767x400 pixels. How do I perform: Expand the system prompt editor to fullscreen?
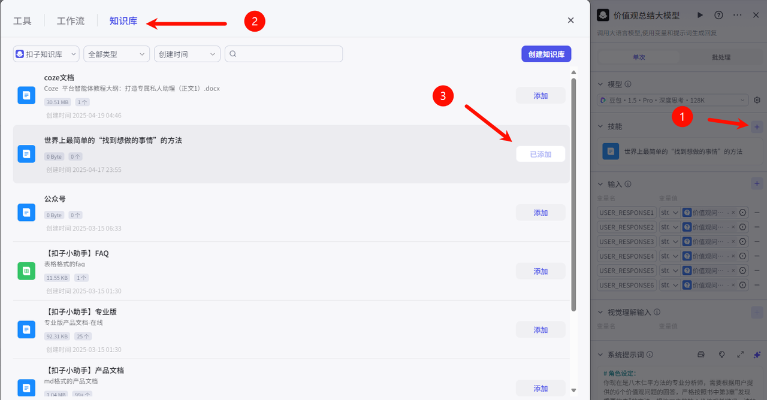[x=740, y=354]
